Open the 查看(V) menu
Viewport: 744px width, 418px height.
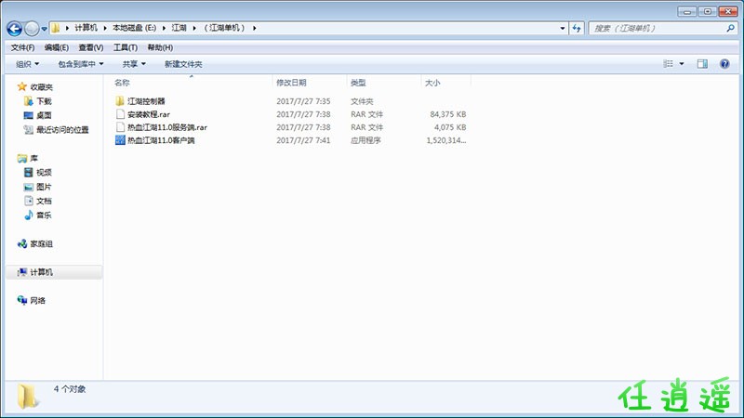[x=90, y=47]
